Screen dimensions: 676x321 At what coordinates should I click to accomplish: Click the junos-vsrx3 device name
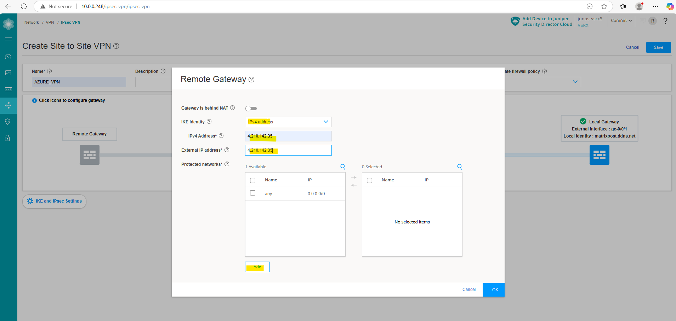[x=590, y=19]
